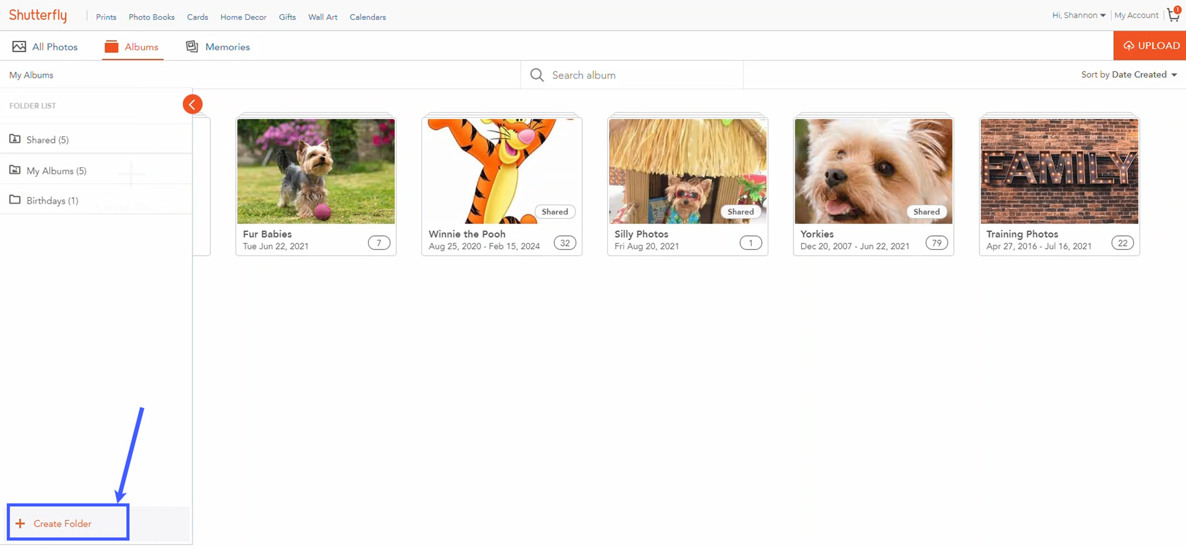The image size is (1186, 548).
Task: Click the My Albums folder icon
Action: pos(15,170)
